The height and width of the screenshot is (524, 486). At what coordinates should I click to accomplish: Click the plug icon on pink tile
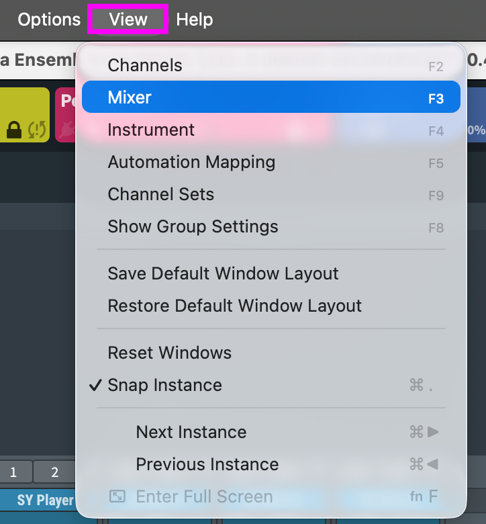click(x=66, y=129)
